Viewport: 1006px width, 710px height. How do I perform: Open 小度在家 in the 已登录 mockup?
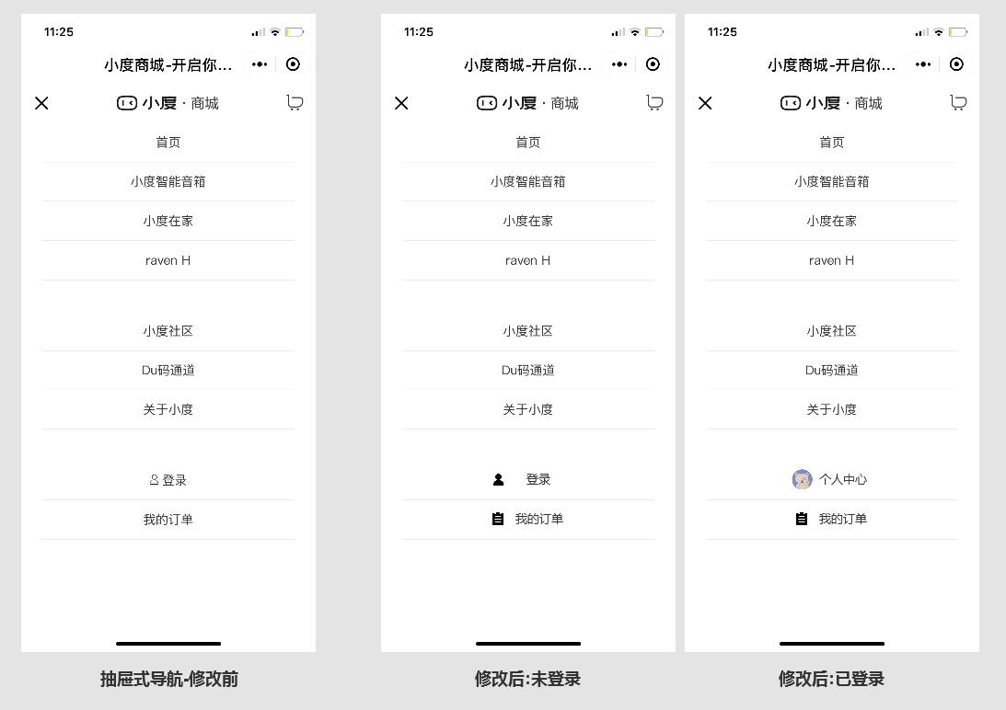[831, 221]
